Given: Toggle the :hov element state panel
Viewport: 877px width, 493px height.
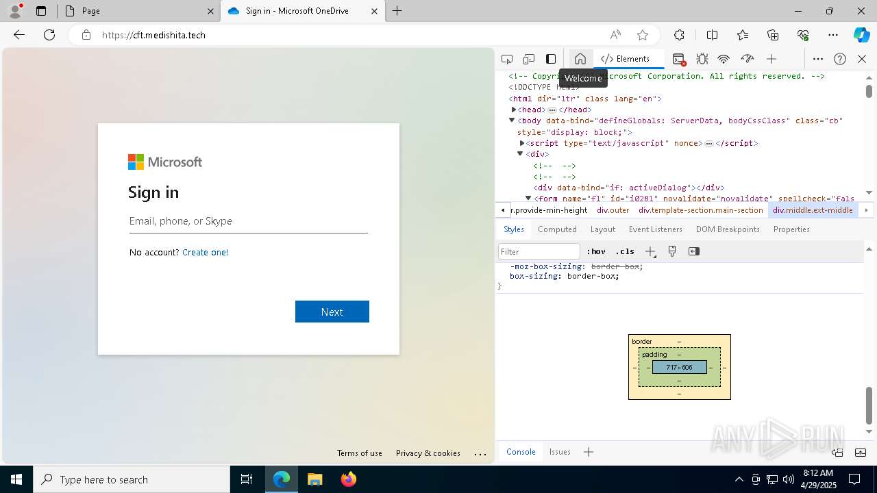Looking at the screenshot, I should [596, 251].
